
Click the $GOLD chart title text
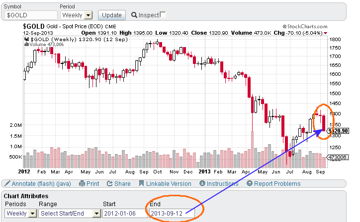[x=34, y=26]
